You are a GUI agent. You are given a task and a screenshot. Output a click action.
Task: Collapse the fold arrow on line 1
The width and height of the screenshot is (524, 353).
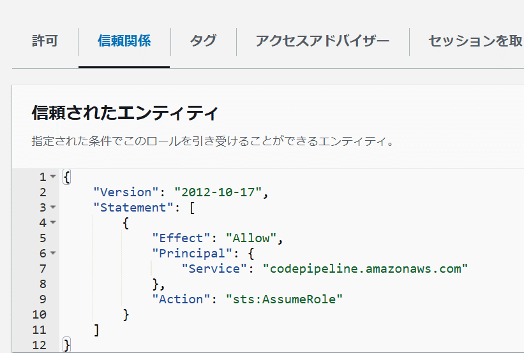(x=53, y=176)
